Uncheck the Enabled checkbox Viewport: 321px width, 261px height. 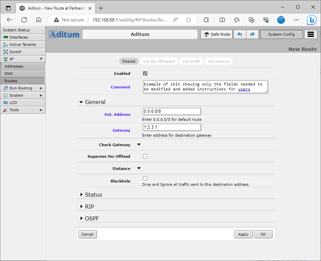point(145,73)
